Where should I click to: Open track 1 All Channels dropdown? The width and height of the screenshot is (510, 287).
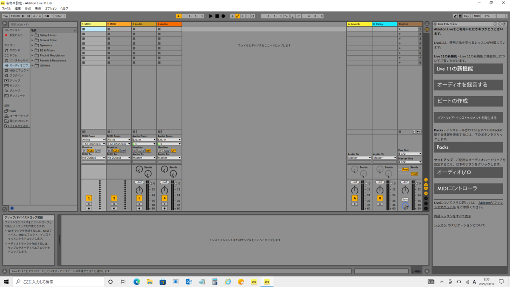click(x=93, y=144)
